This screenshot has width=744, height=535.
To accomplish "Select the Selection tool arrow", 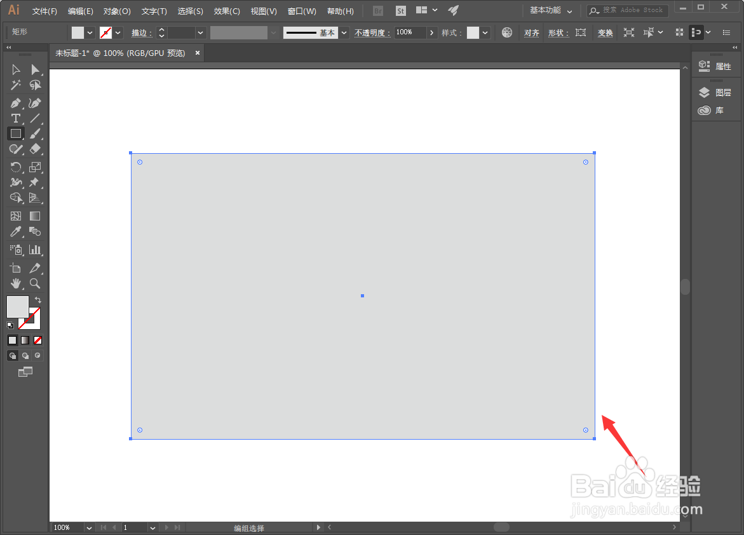I will [x=16, y=70].
